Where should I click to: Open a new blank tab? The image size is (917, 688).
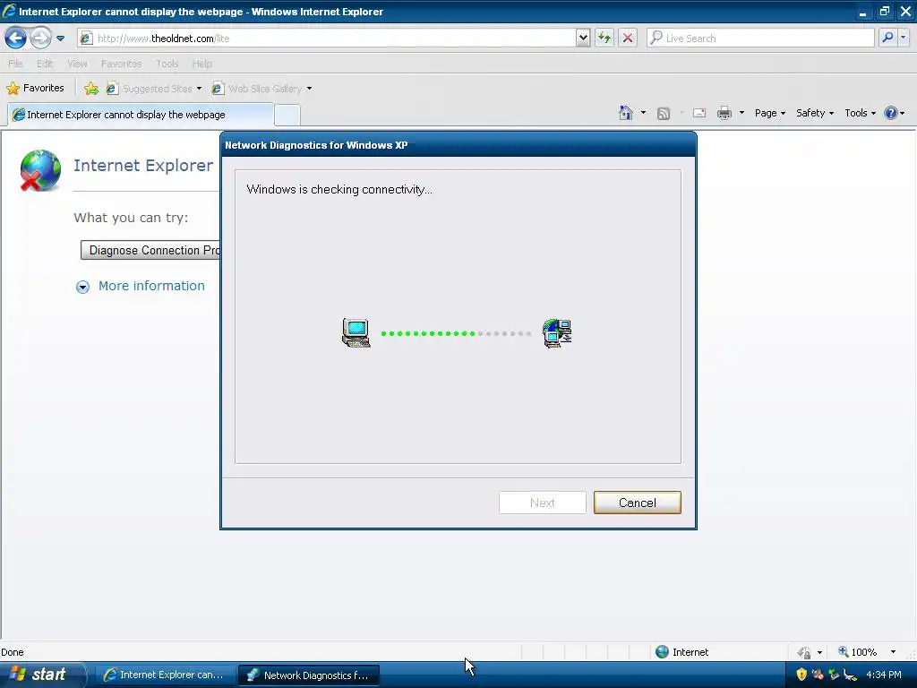click(x=287, y=116)
